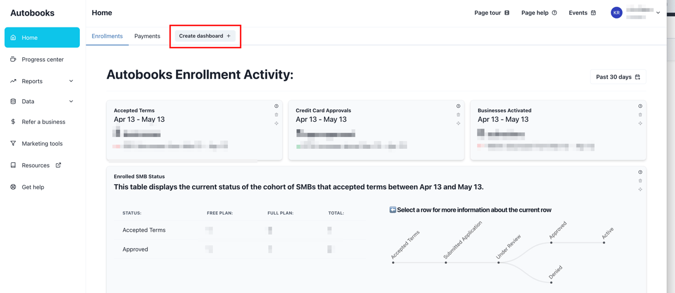This screenshot has width=675, height=293.
Task: Click the Enrolled SMB Status heading
Action: tap(139, 176)
